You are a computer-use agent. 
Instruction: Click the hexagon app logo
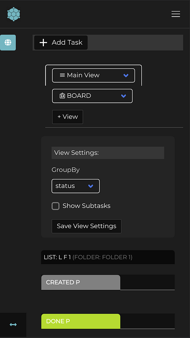(x=13, y=14)
